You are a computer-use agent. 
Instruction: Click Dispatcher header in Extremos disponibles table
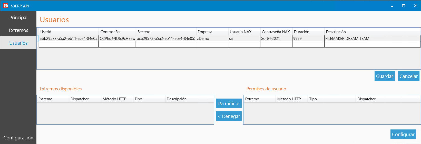click(85, 99)
